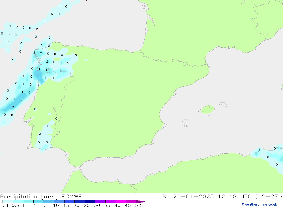
Task: Click the ©weatheronline.co.uk copyright link
Action: point(259,204)
